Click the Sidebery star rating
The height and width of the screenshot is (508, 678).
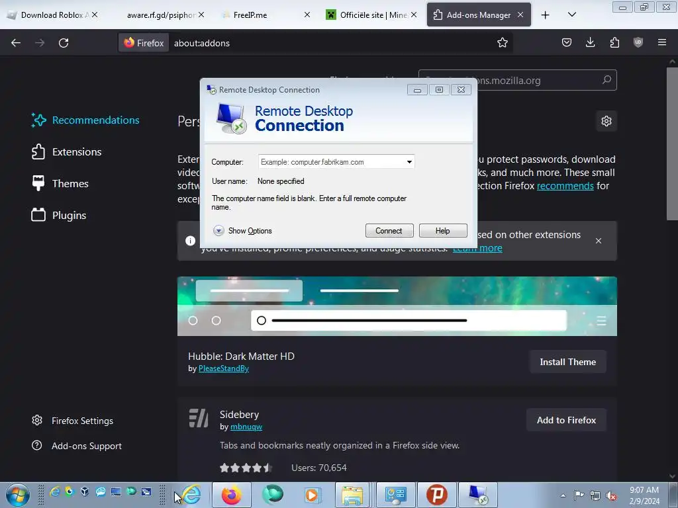pos(246,468)
